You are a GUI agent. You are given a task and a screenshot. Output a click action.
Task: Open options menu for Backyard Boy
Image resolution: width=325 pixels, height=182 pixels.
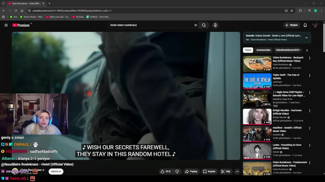point(310,58)
